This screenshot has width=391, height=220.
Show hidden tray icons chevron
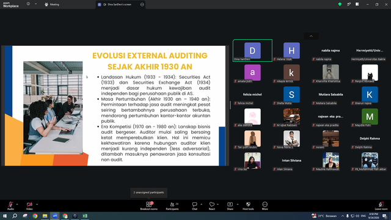pyautogui.click(x=343, y=216)
